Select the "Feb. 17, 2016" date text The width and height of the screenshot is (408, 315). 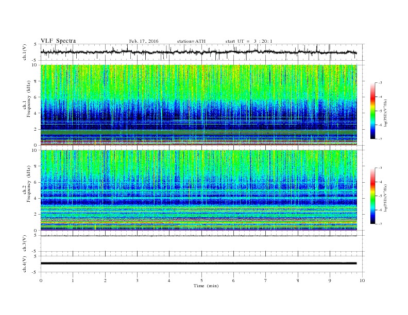point(144,41)
